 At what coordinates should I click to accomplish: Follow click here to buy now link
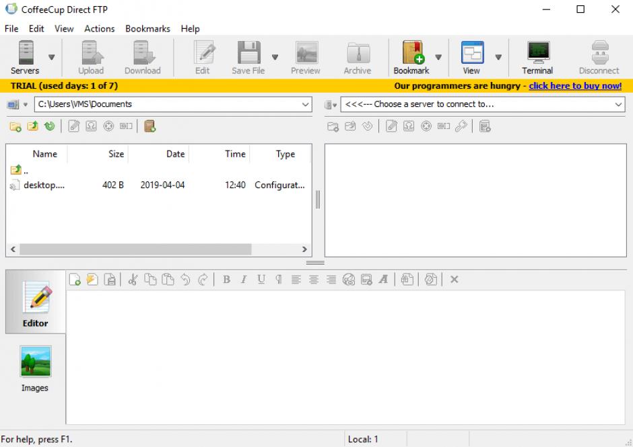click(575, 86)
